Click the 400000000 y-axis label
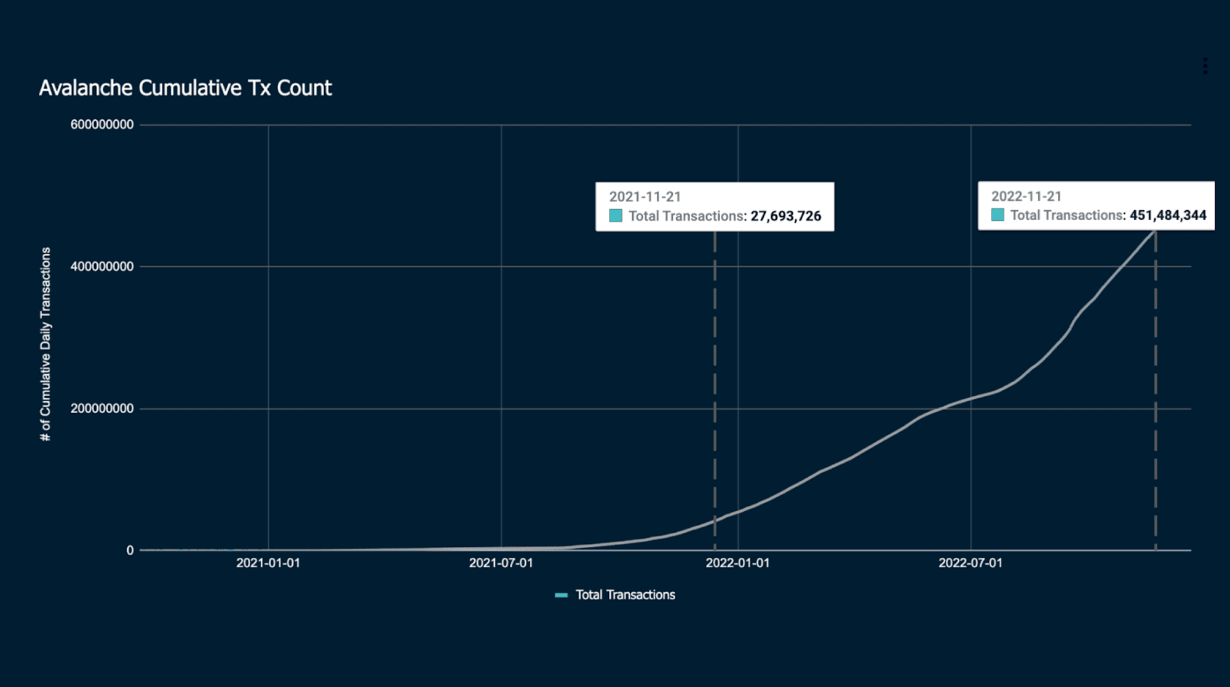This screenshot has height=687, width=1230. point(101,267)
